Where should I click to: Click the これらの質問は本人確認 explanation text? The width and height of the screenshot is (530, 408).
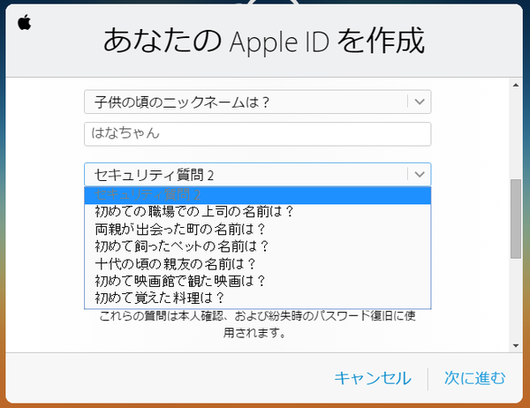[258, 324]
